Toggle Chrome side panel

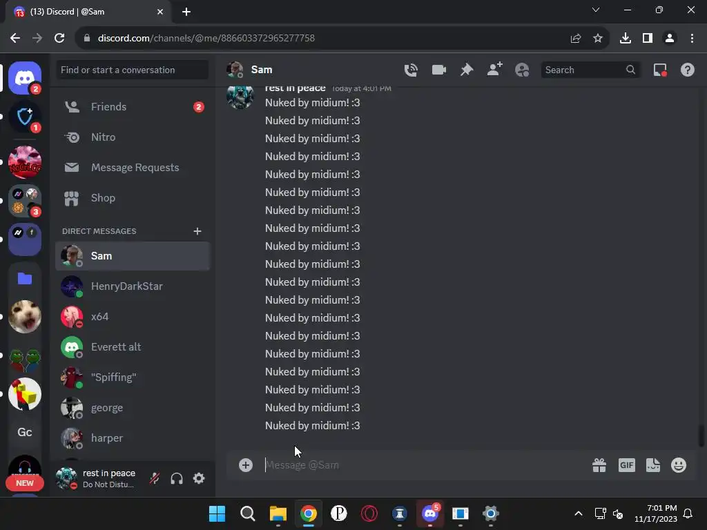[x=648, y=39]
